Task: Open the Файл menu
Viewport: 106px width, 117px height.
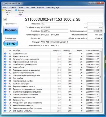Action: pos(5,7)
